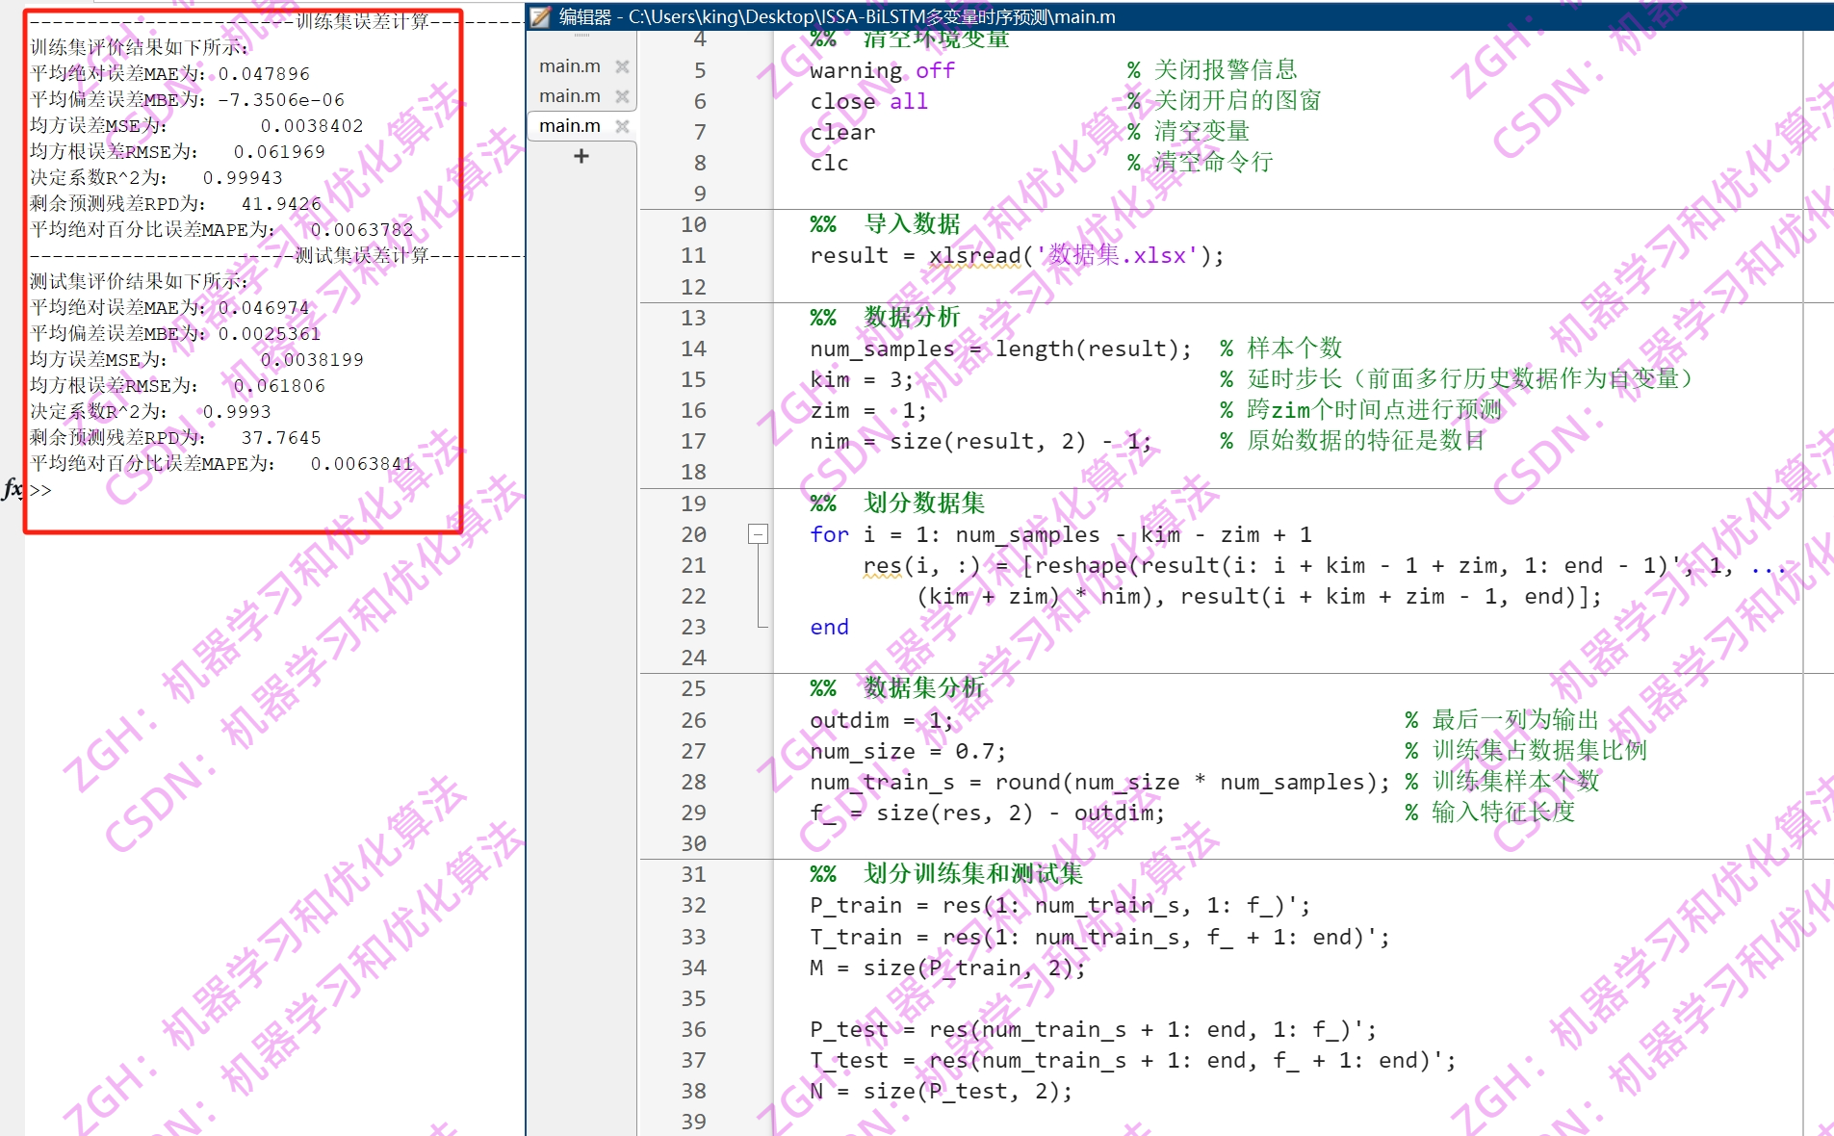
Task: Click the '%% 数据集分析' section header
Action: point(897,688)
